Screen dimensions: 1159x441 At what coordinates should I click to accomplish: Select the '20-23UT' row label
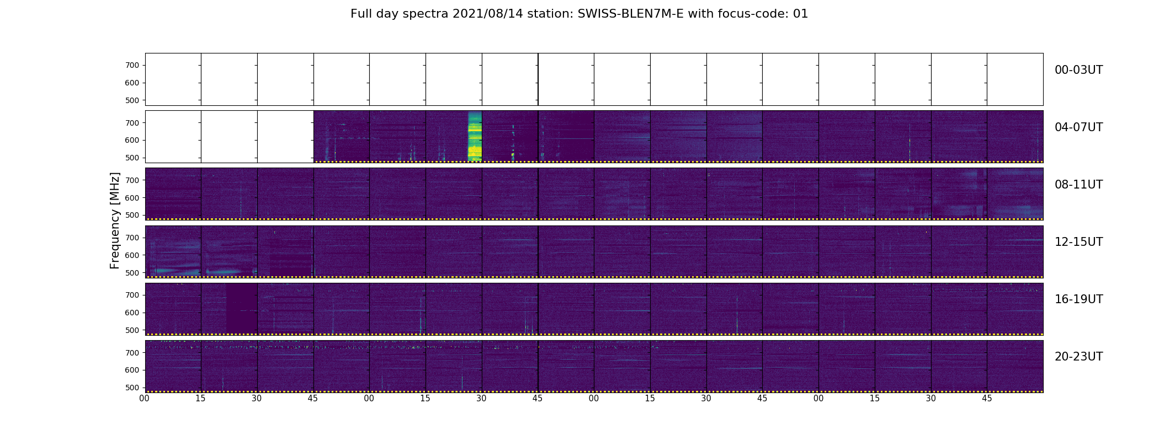pos(1078,357)
